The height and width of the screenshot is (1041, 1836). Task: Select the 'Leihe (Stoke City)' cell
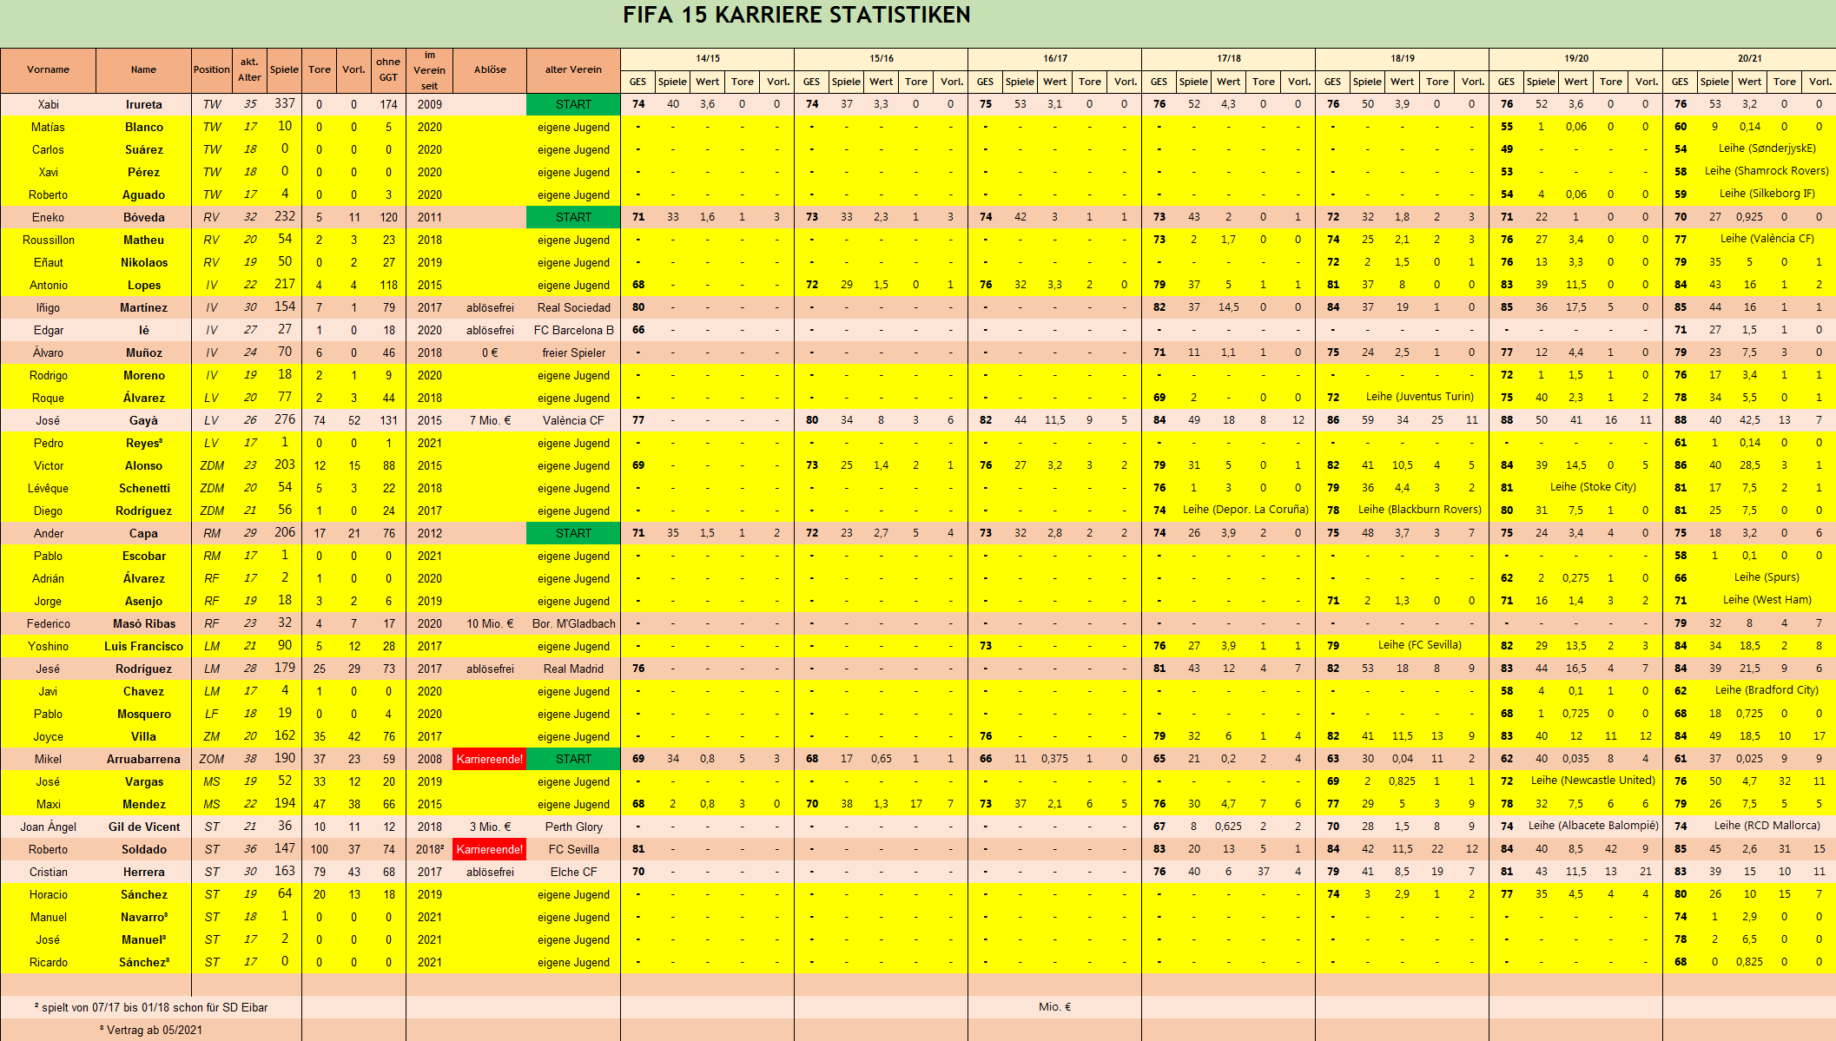point(1593,487)
